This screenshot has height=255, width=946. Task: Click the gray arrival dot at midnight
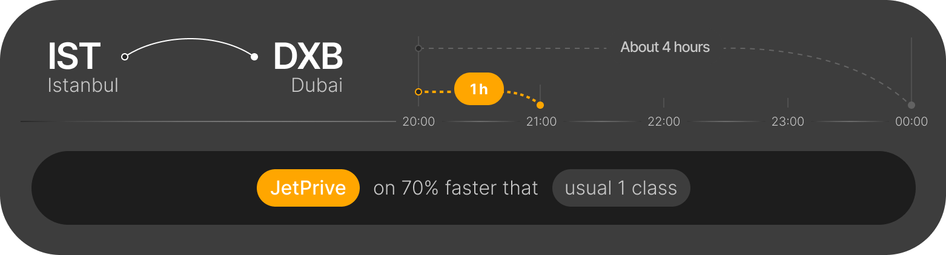pos(911,105)
